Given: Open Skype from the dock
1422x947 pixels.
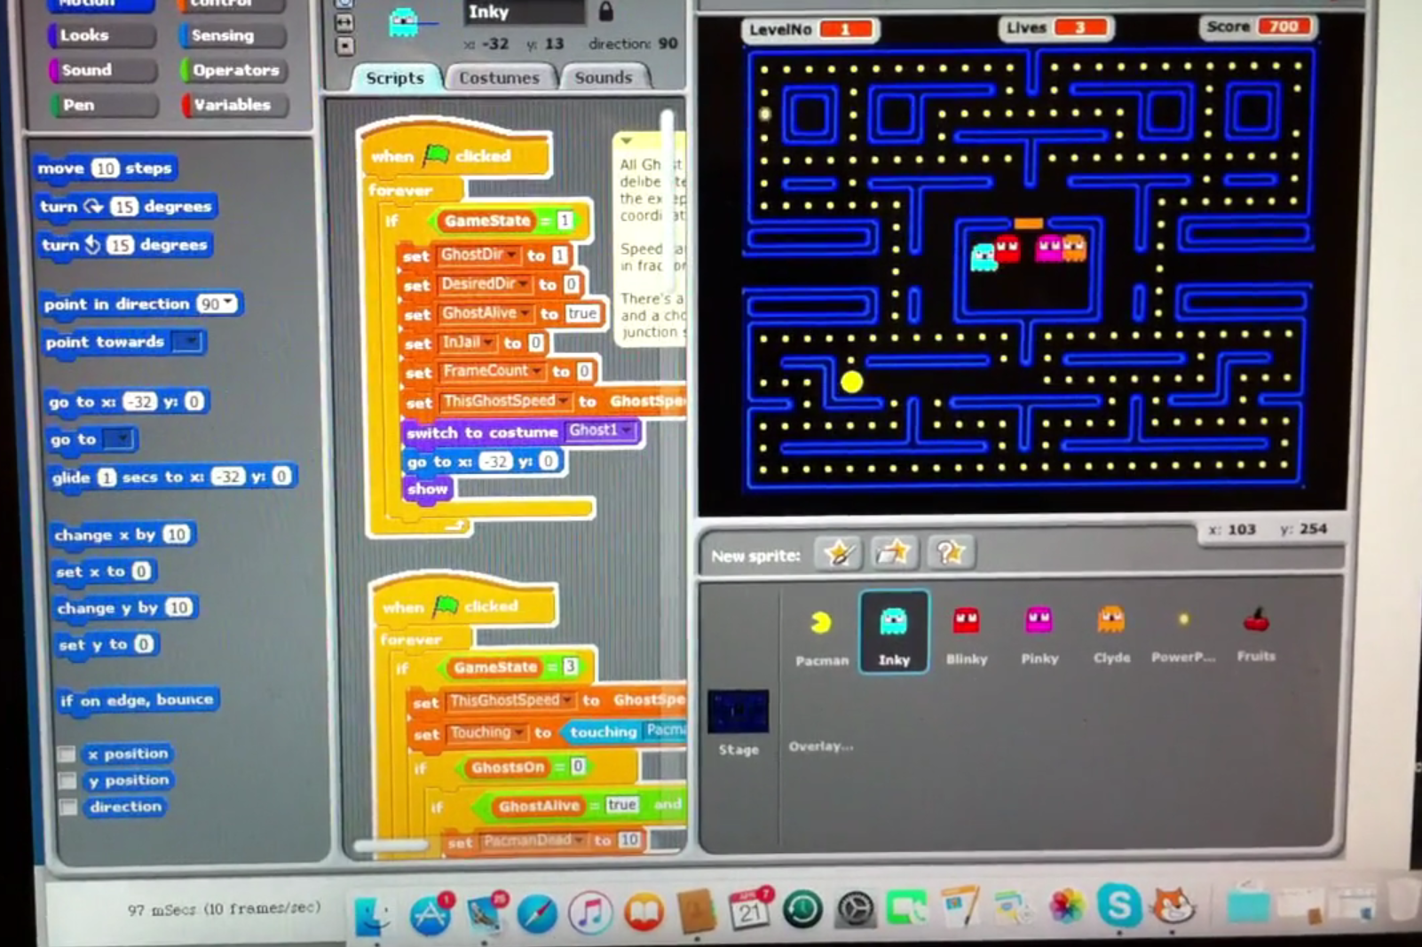Looking at the screenshot, I should click(x=1118, y=905).
